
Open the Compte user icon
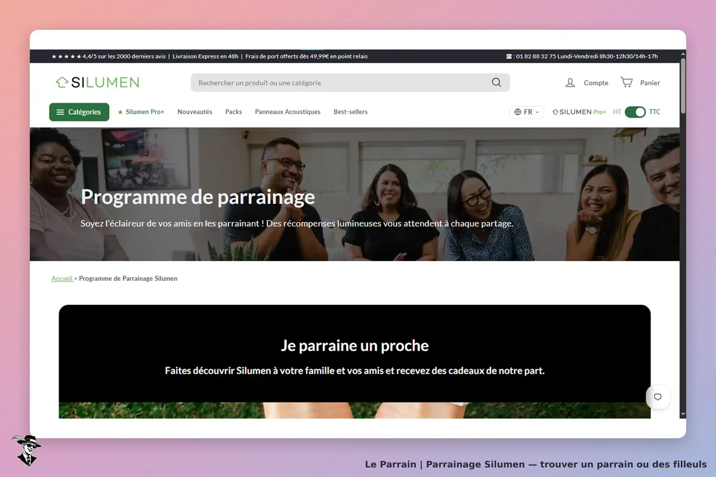coord(570,82)
